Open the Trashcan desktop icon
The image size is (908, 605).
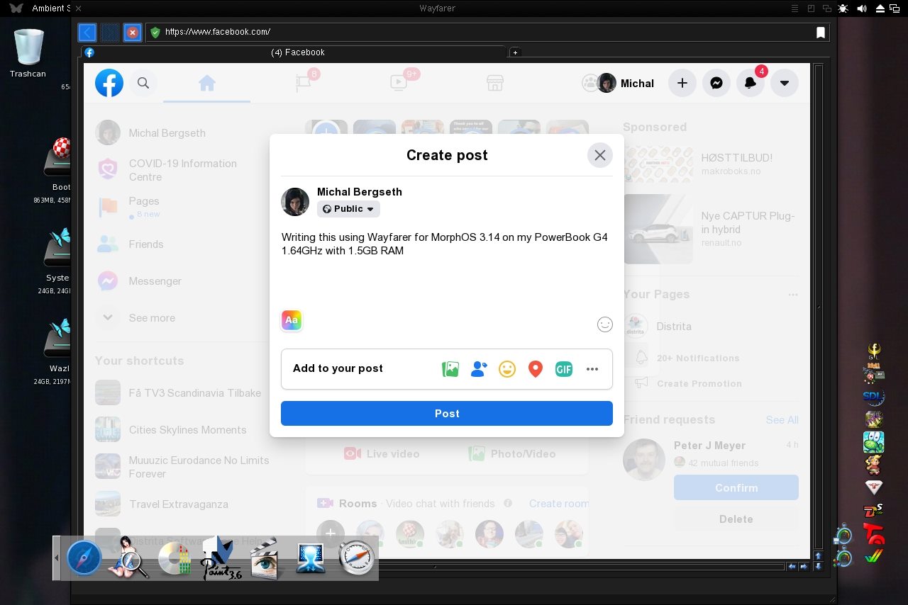click(28, 52)
